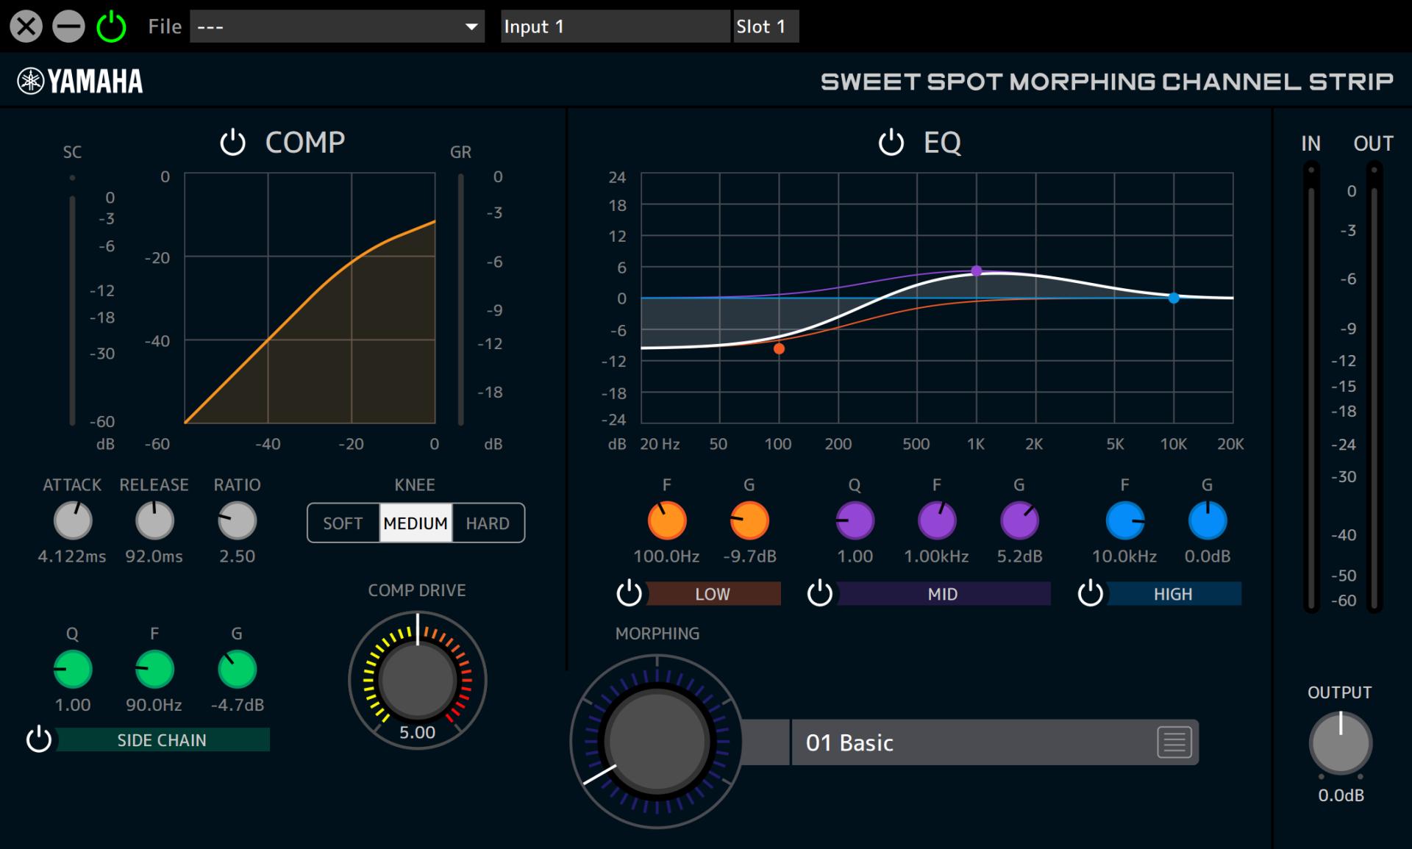
Task: Toggle HIGH band power icon
Action: [1090, 593]
